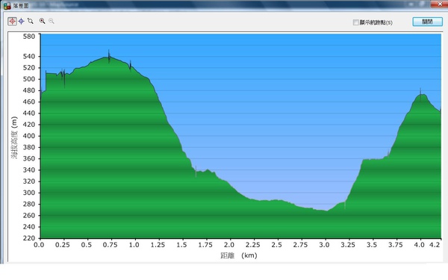Click the 1.5 distance axis label
Viewport: 448px width, 280px height.
pyautogui.click(x=181, y=245)
